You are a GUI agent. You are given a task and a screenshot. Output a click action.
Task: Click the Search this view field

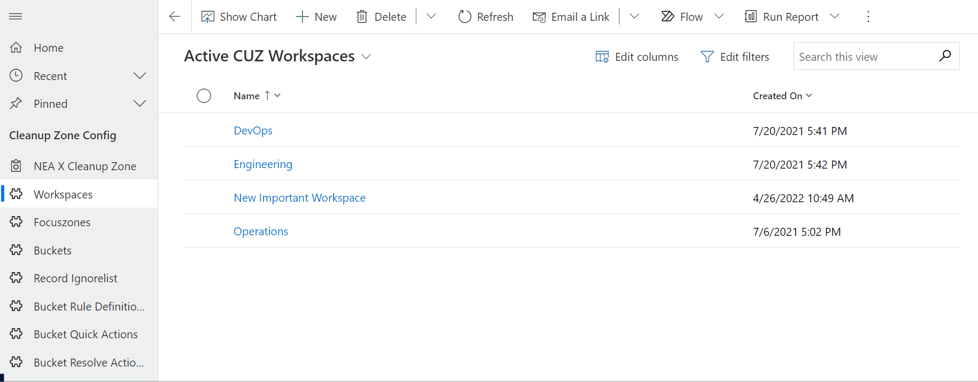click(863, 57)
